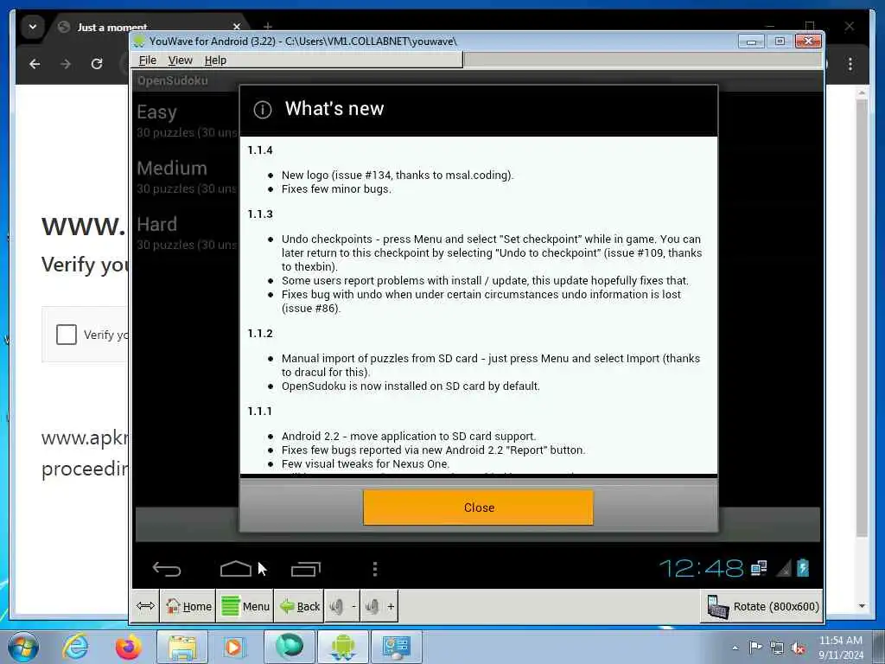
Task: Click the network tray icon
Action: coord(777,648)
